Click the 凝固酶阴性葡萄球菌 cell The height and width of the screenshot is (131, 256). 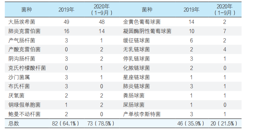[147, 31]
